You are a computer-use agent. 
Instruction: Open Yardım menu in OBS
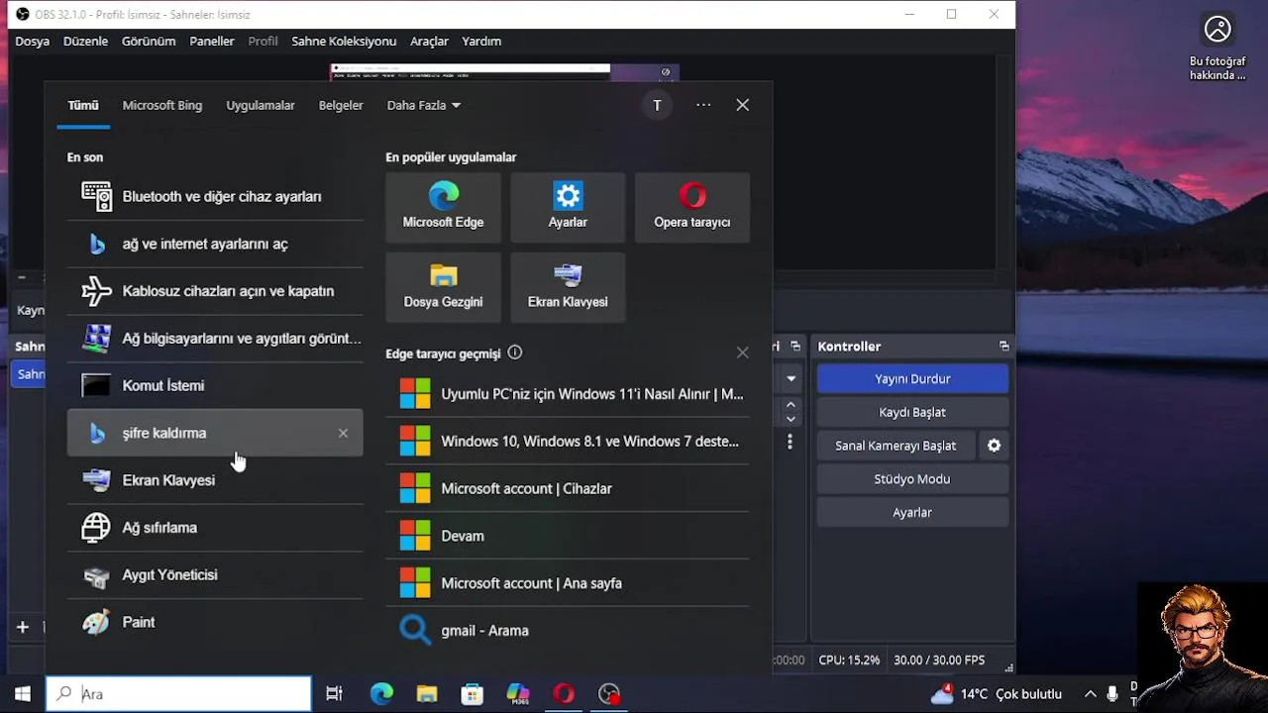[x=481, y=42]
